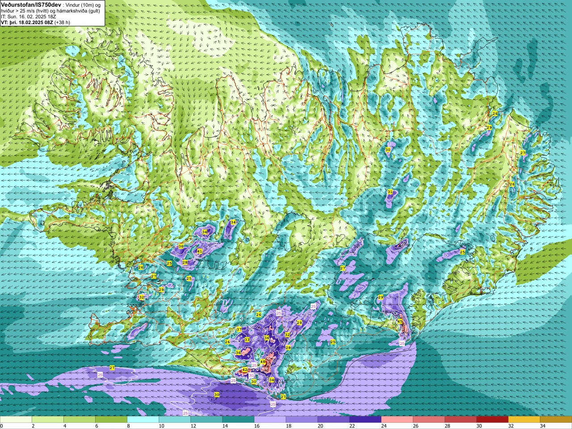The image size is (572, 429).
Task: Select the 6–8 m/s olive green legend swatch
Action: [x=111, y=420]
